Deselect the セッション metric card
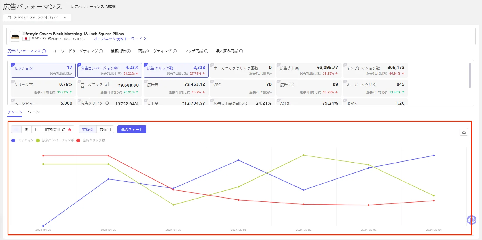Screen dimensions: 482x240 [43, 70]
